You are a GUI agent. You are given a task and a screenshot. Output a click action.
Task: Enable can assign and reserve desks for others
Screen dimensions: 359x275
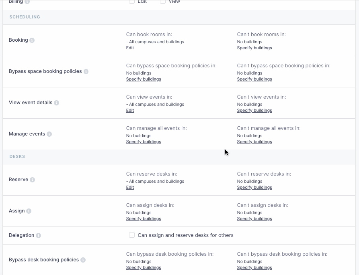click(x=132, y=235)
